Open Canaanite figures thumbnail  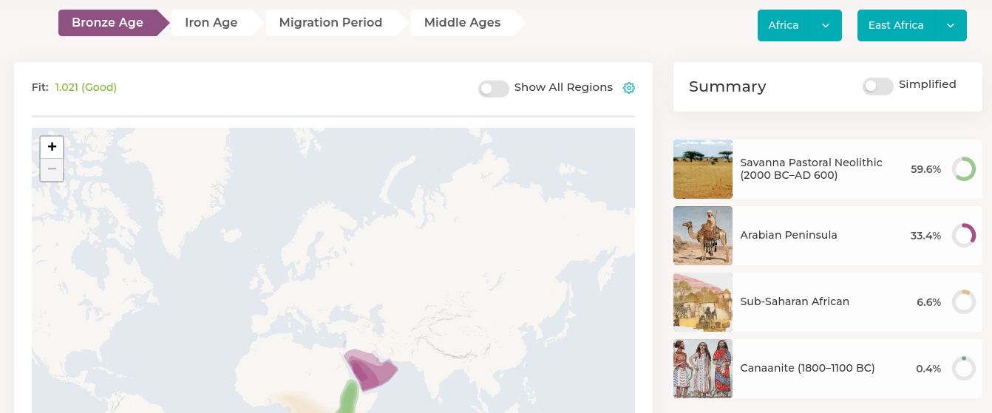click(x=703, y=369)
